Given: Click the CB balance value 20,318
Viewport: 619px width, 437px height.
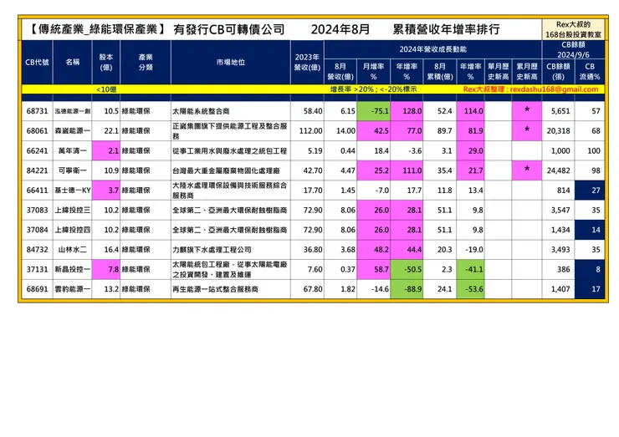Looking at the screenshot, I should 558,131.
